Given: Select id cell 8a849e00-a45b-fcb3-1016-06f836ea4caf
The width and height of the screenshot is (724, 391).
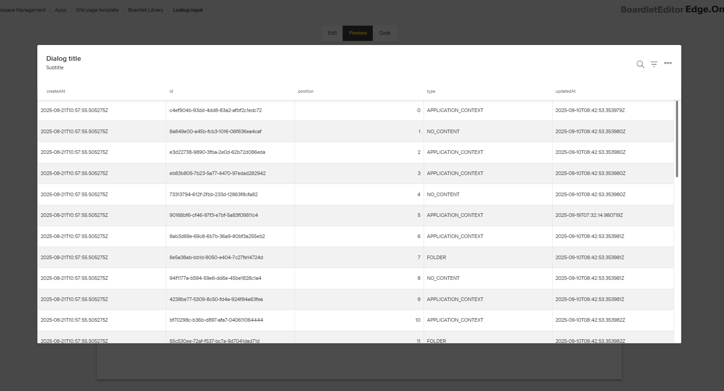Looking at the screenshot, I should click(230, 131).
